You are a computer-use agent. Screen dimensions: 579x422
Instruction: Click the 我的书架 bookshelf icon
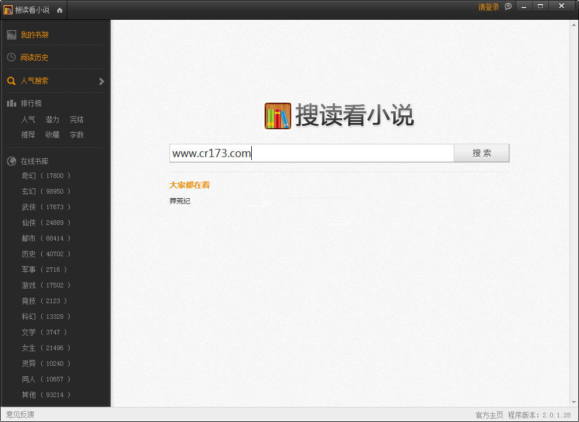[12, 35]
